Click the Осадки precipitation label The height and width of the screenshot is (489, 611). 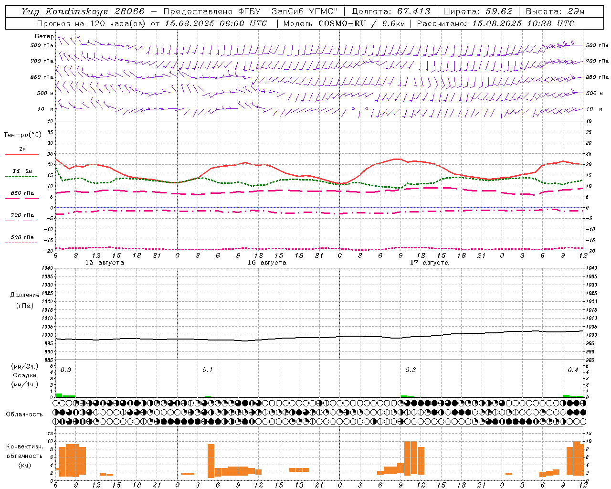[x=25, y=375]
